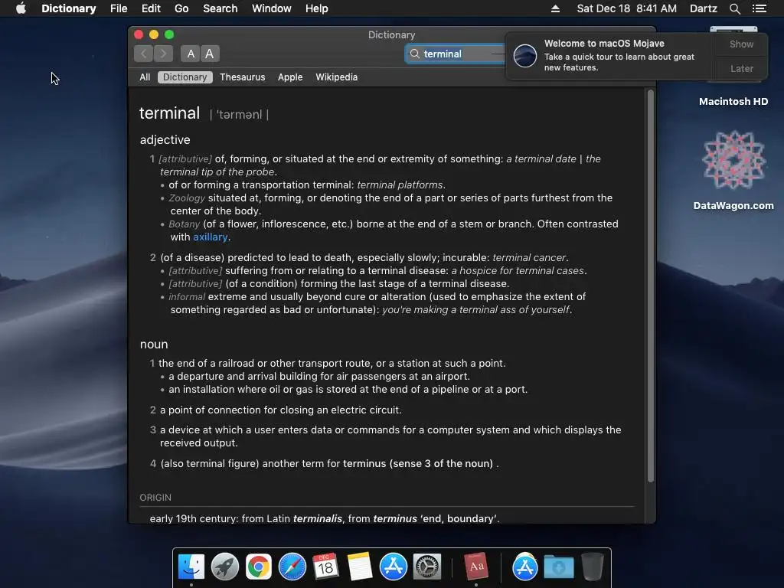The width and height of the screenshot is (784, 588).
Task: Click the italic 'terminalis' origin word
Action: pyautogui.click(x=318, y=518)
